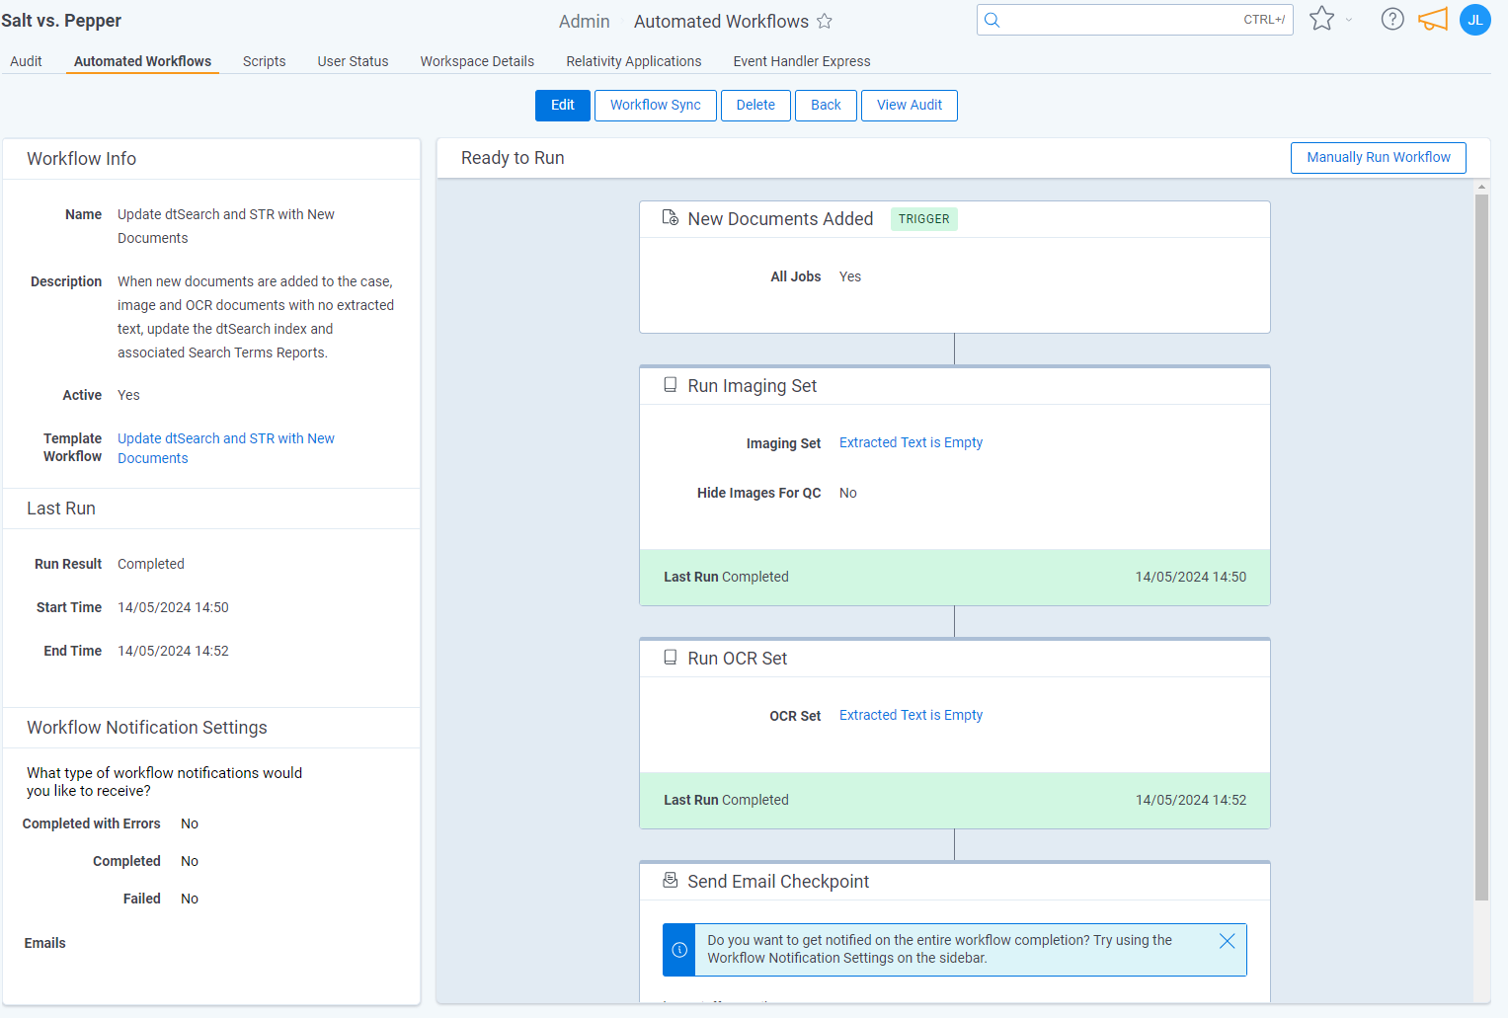Open the Imaging Set Extracted Text is Empty link
This screenshot has width=1508, height=1018.
[x=911, y=442]
